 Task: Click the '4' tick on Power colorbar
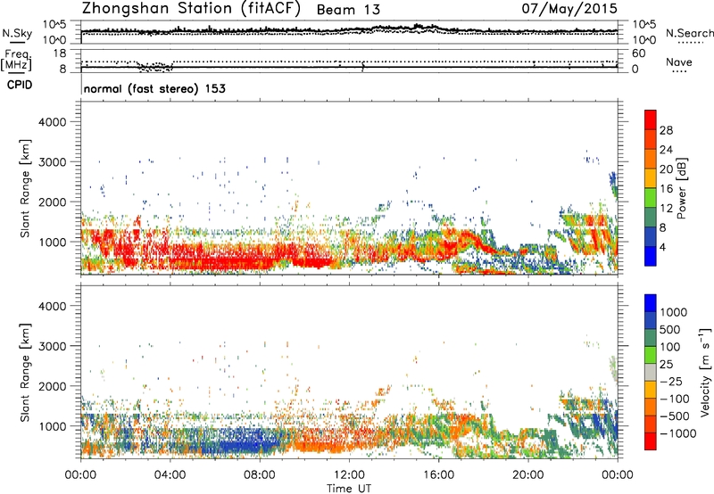click(x=662, y=247)
